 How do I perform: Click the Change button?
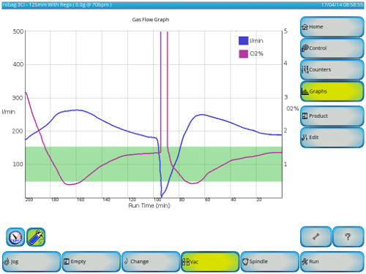151,262
